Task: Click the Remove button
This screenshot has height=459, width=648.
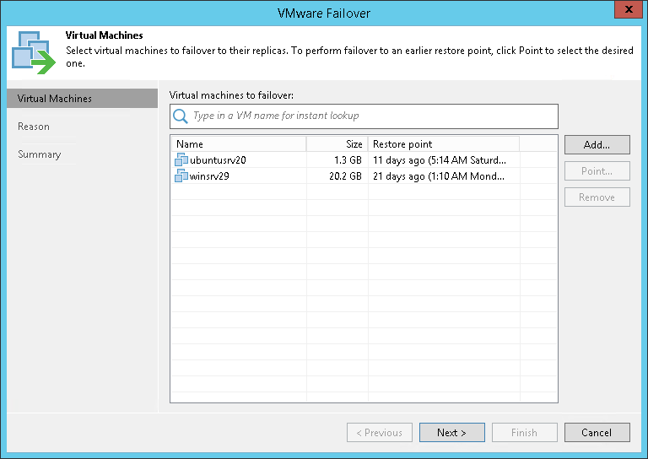Action: (x=597, y=197)
